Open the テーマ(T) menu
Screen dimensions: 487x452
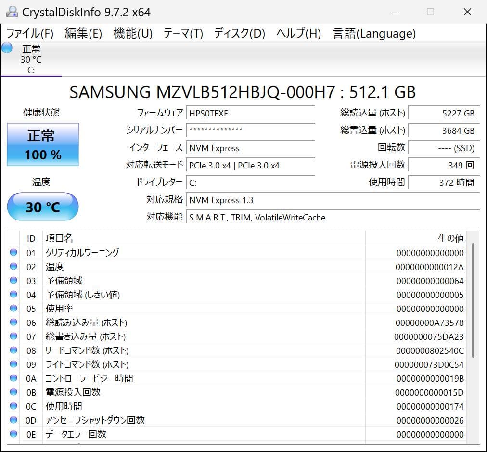click(x=183, y=33)
